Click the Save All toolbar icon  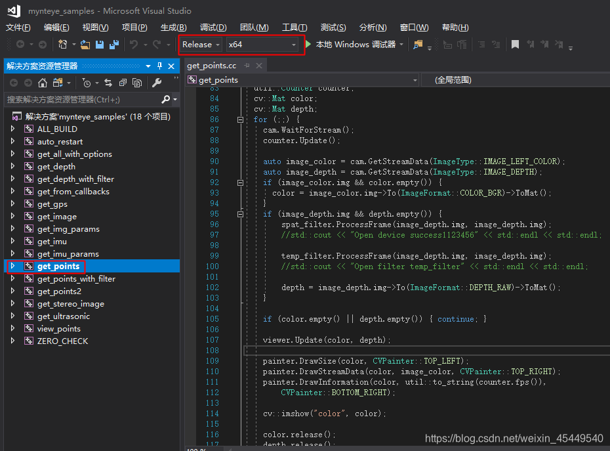coord(114,45)
